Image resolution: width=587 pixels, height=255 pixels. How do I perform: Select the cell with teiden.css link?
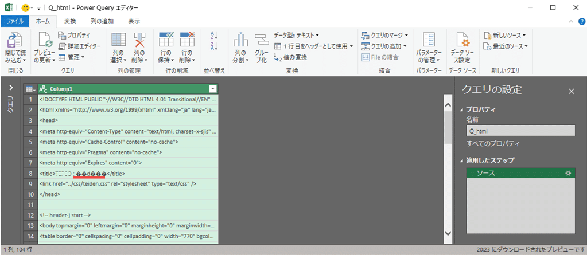click(x=128, y=183)
